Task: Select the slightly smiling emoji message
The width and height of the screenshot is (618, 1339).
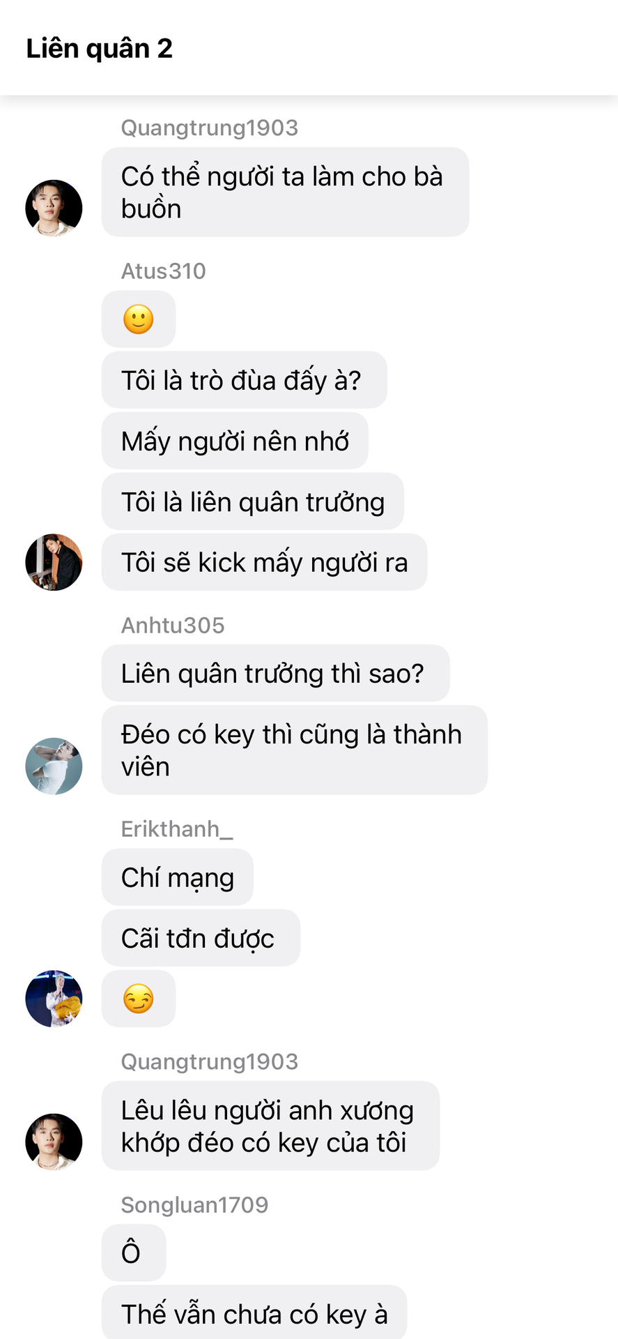Action: pyautogui.click(x=139, y=319)
